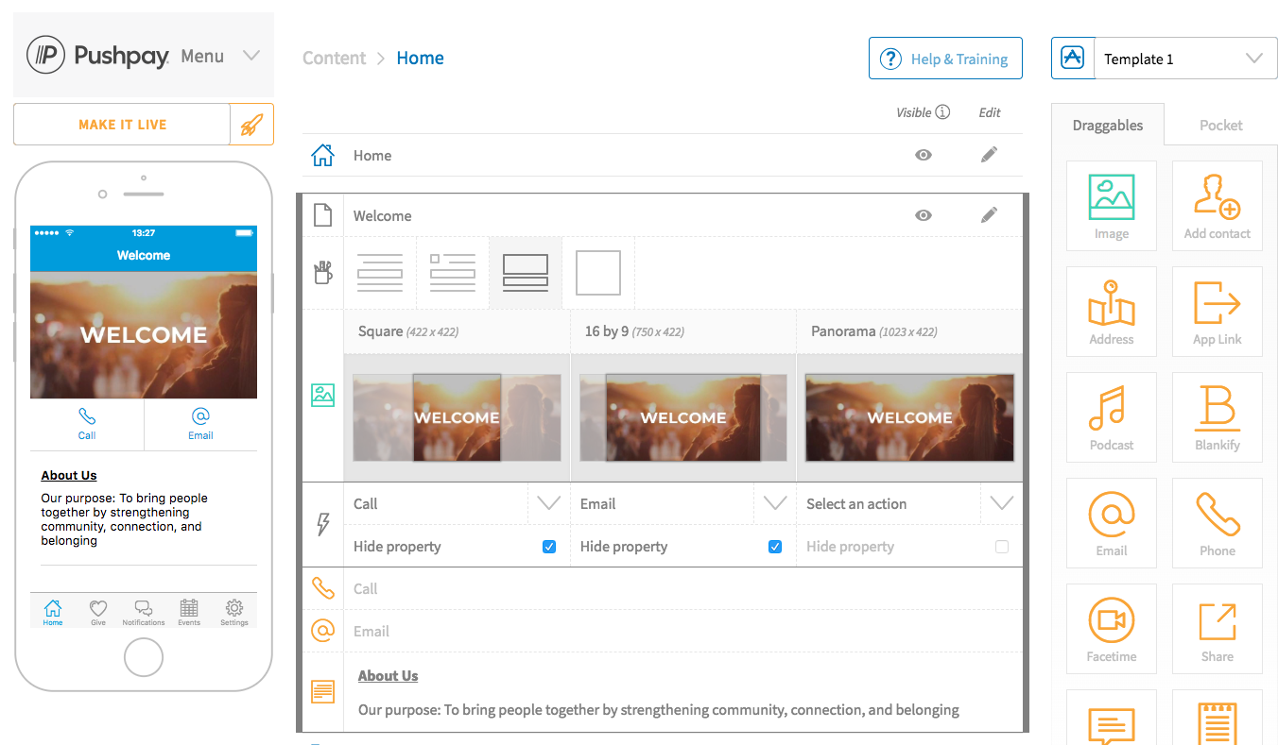The width and height of the screenshot is (1278, 745).
Task: Open Help & Training
Action: 945,59
